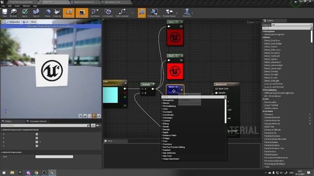Viewport: 314px width, 176px height.
Task: Select Desaturation in the Palette list
Action: coord(270,102)
